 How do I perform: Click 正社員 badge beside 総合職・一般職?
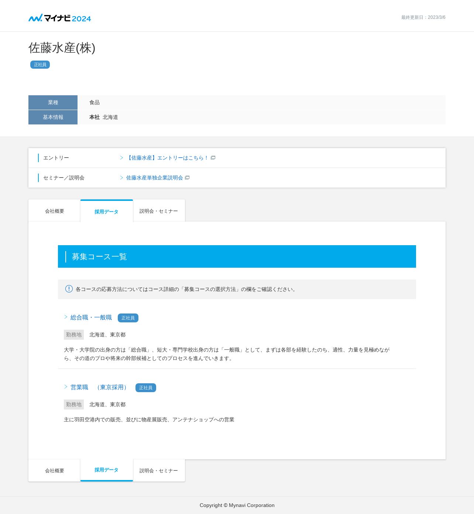(128, 318)
